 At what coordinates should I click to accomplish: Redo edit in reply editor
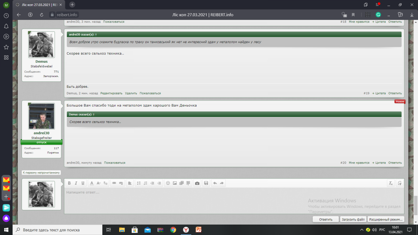222,183
